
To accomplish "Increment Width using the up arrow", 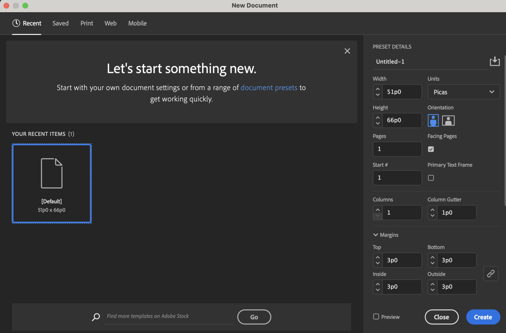I will (378, 89).
